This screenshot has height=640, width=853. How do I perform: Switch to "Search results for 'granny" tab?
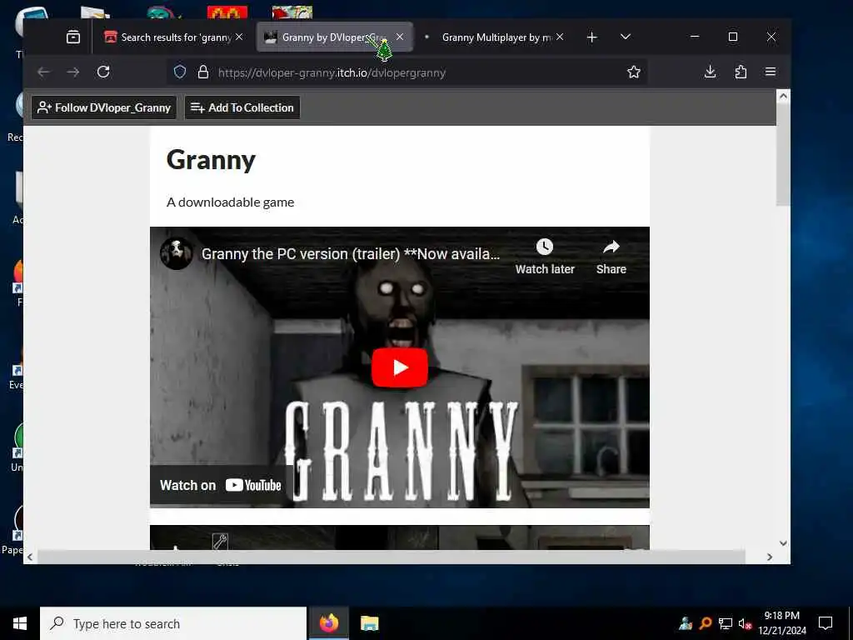pos(173,37)
